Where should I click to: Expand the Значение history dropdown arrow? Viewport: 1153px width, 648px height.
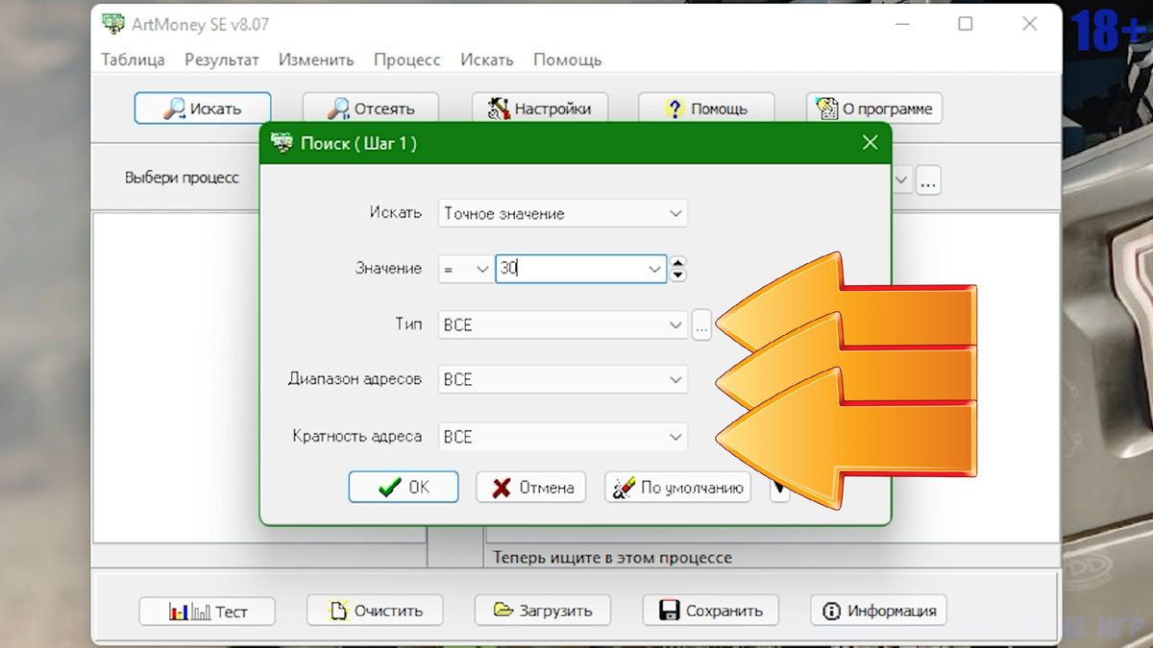point(656,270)
